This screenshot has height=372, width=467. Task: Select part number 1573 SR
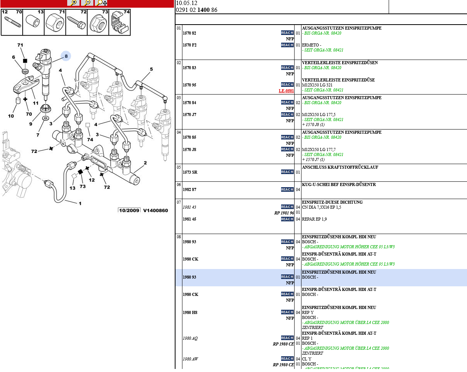[x=190, y=173]
